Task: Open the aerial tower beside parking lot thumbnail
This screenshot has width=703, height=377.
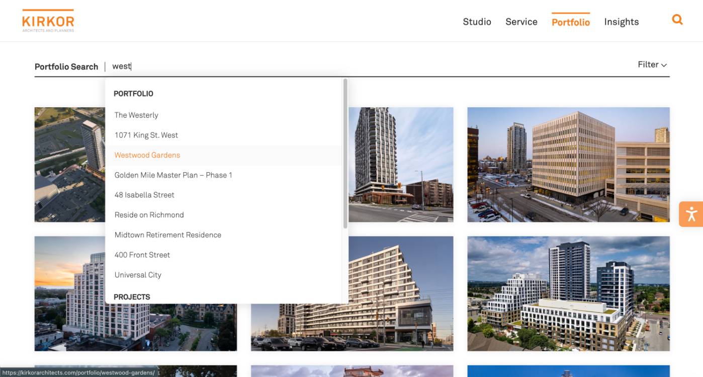Action: [x=70, y=165]
